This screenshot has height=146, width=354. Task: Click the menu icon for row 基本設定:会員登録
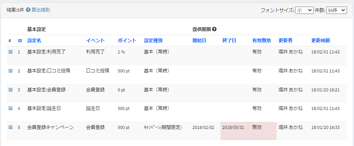tap(10, 90)
